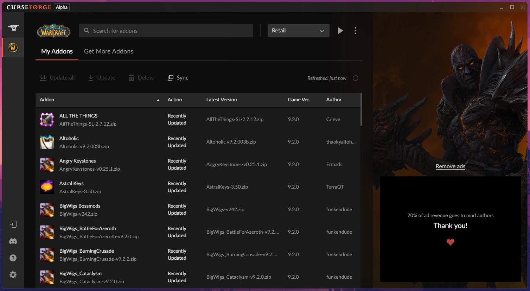Click the Update button
Image resolution: width=530 pixels, height=291 pixels.
[101, 78]
